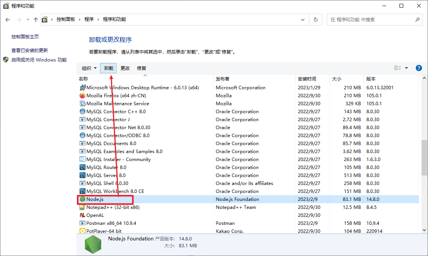The height and width of the screenshot is (256, 428).
Task: Select Mozilla Maintenance Service icon
Action: (x=83, y=103)
